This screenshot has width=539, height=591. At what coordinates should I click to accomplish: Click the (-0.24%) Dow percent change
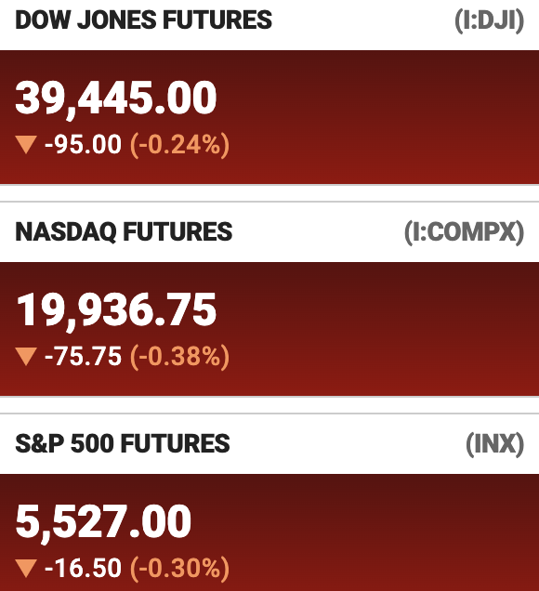pos(179,145)
